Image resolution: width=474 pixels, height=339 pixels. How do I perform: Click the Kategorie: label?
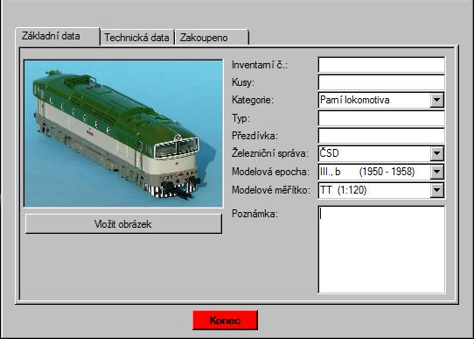point(253,100)
